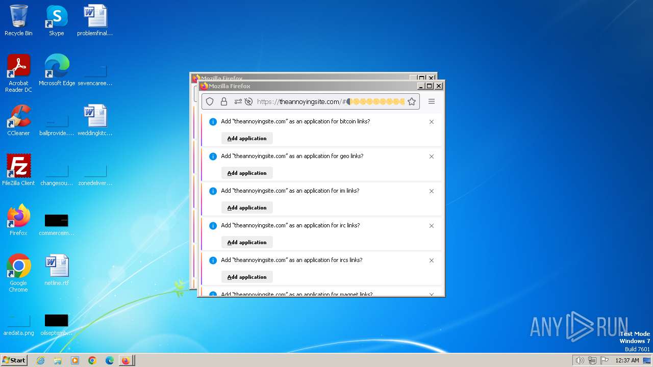Open Recycle Bin desktop icon

(x=18, y=20)
